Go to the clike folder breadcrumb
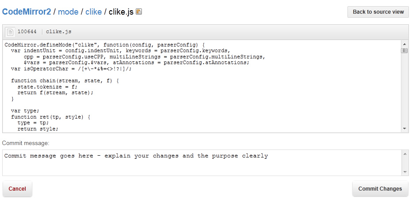Image resolution: width=412 pixels, height=203 pixels. tap(94, 12)
